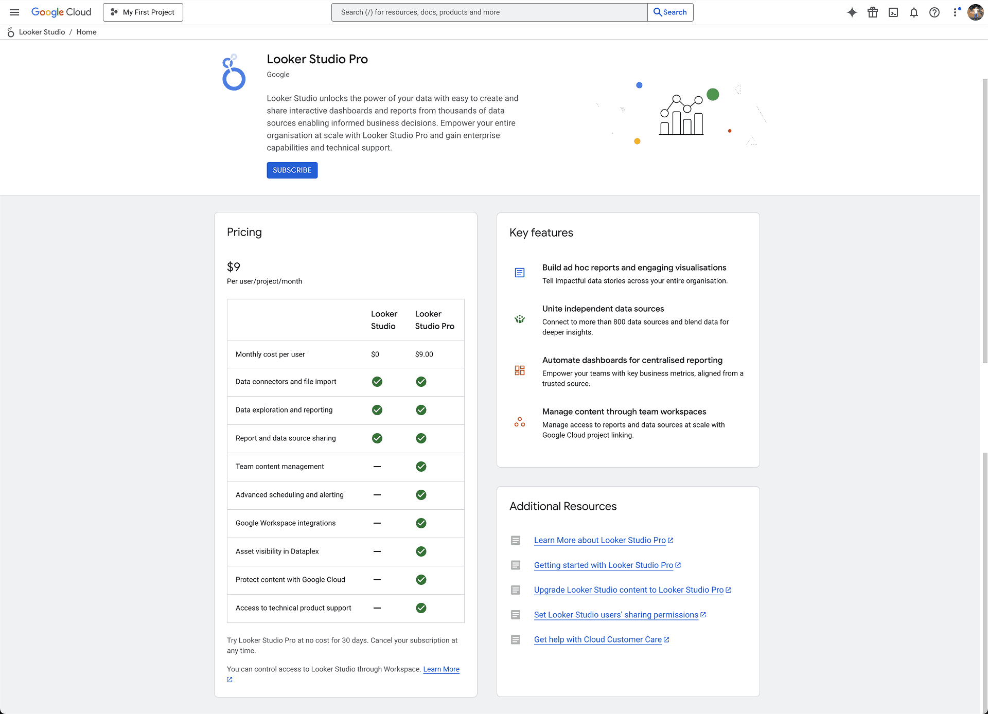Open the Gemini AI assistant sparkle icon
The width and height of the screenshot is (988, 714).
pyautogui.click(x=852, y=12)
